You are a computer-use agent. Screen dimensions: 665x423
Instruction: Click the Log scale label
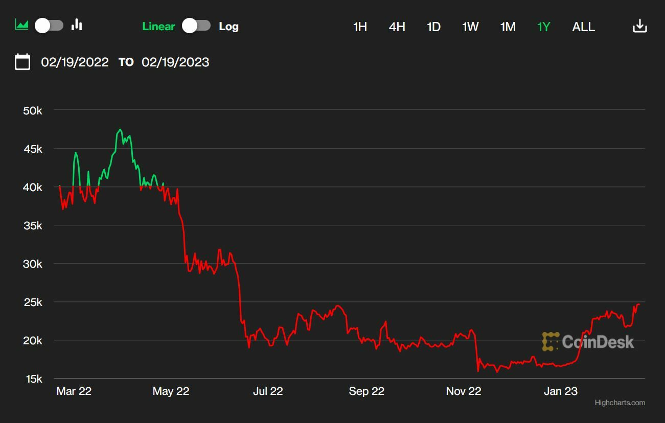tap(228, 27)
